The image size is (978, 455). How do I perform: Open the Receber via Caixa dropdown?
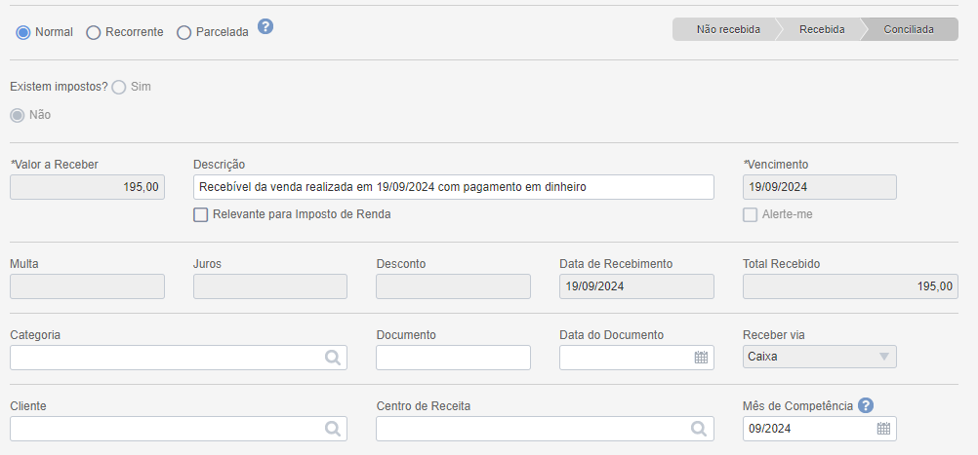tap(820, 358)
